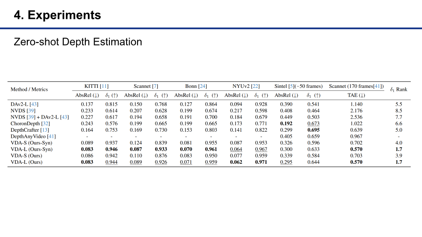This screenshot has height=237, width=422.
Task: Click the standalone 'NVDS [39]' row label
Action: pos(23,111)
